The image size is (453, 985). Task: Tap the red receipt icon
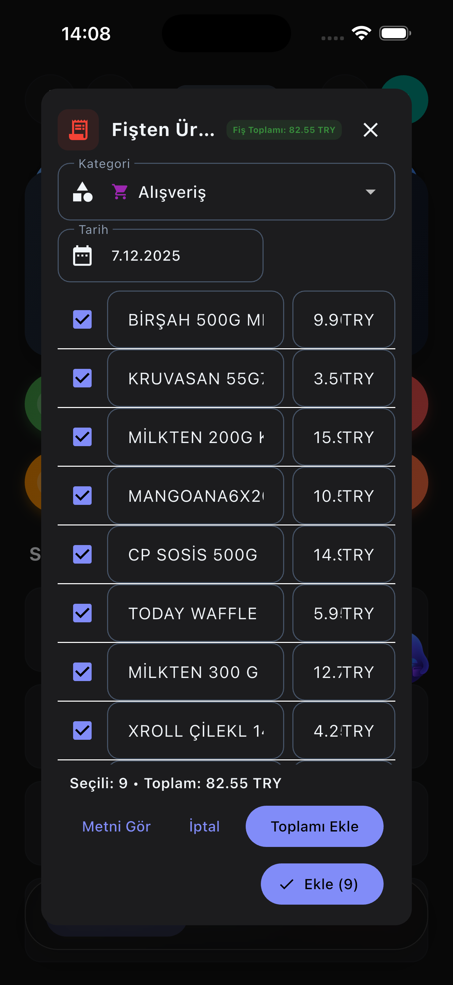click(x=78, y=129)
